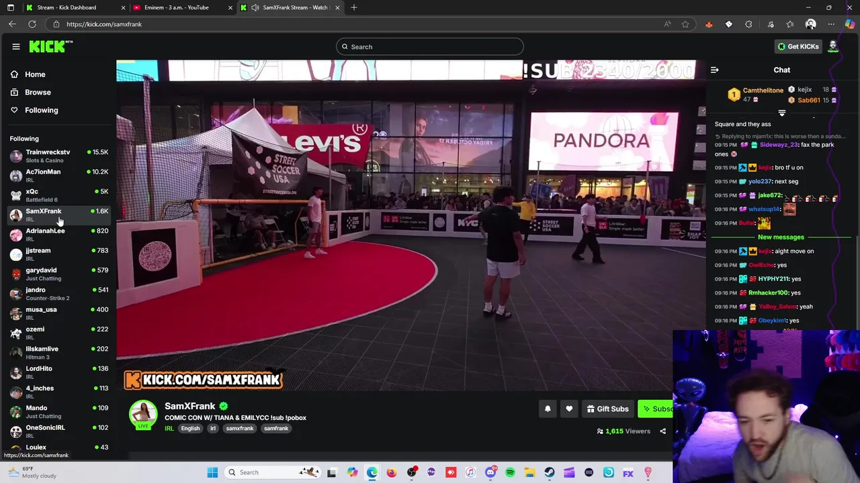Click the green Subscribe button
This screenshot has width=860, height=483.
tap(656, 409)
